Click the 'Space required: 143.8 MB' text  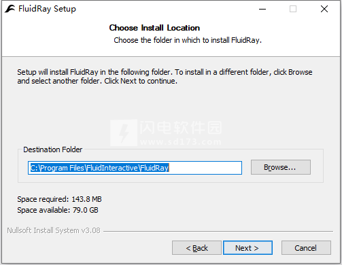point(59,199)
